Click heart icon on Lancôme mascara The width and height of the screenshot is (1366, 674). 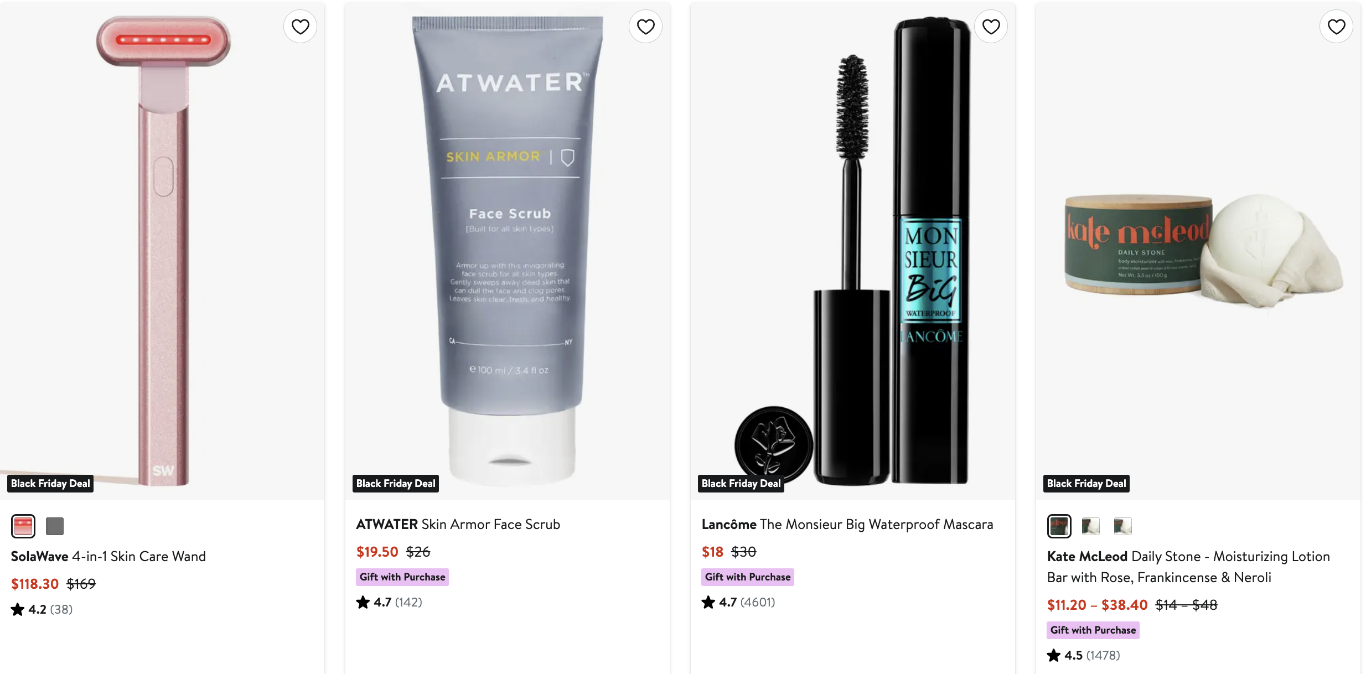click(991, 27)
